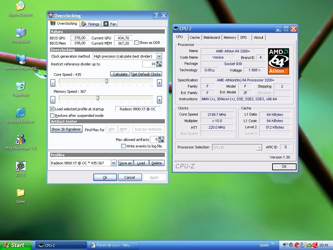The height and width of the screenshot is (250, 333).
Task: Click Core Speed slider thumb
Action: 106,81
